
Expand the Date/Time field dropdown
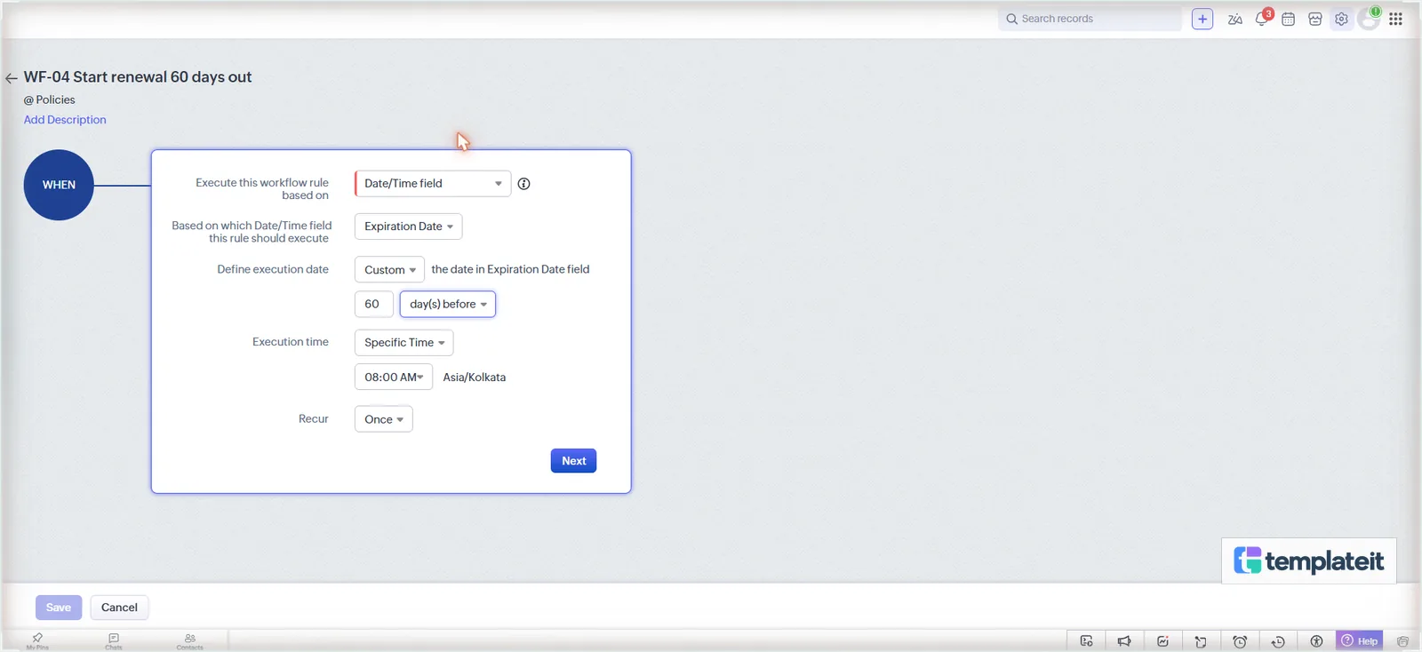433,184
